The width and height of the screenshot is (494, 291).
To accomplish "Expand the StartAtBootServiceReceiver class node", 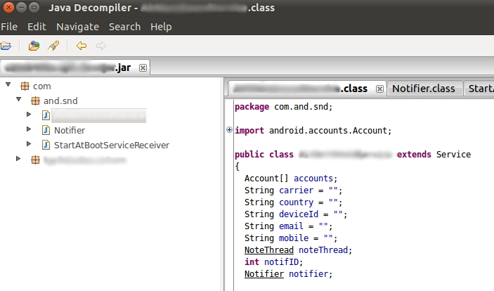I will pos(29,145).
